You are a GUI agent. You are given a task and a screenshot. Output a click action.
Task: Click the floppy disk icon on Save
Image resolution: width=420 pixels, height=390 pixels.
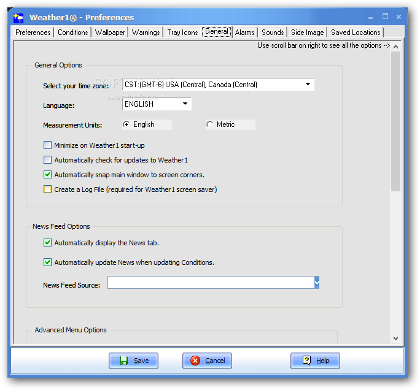click(123, 361)
